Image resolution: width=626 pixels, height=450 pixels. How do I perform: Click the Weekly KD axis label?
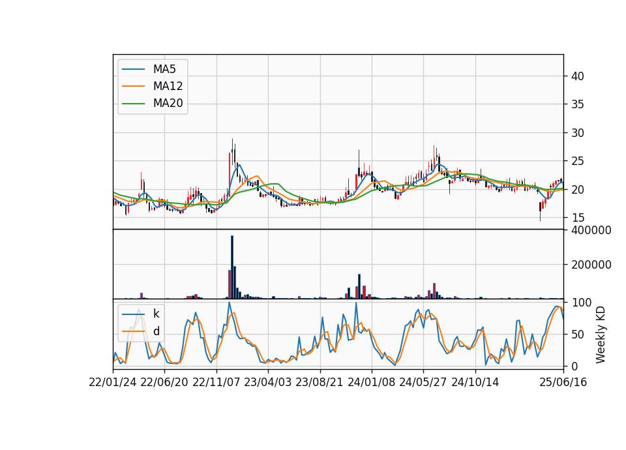click(x=601, y=335)
